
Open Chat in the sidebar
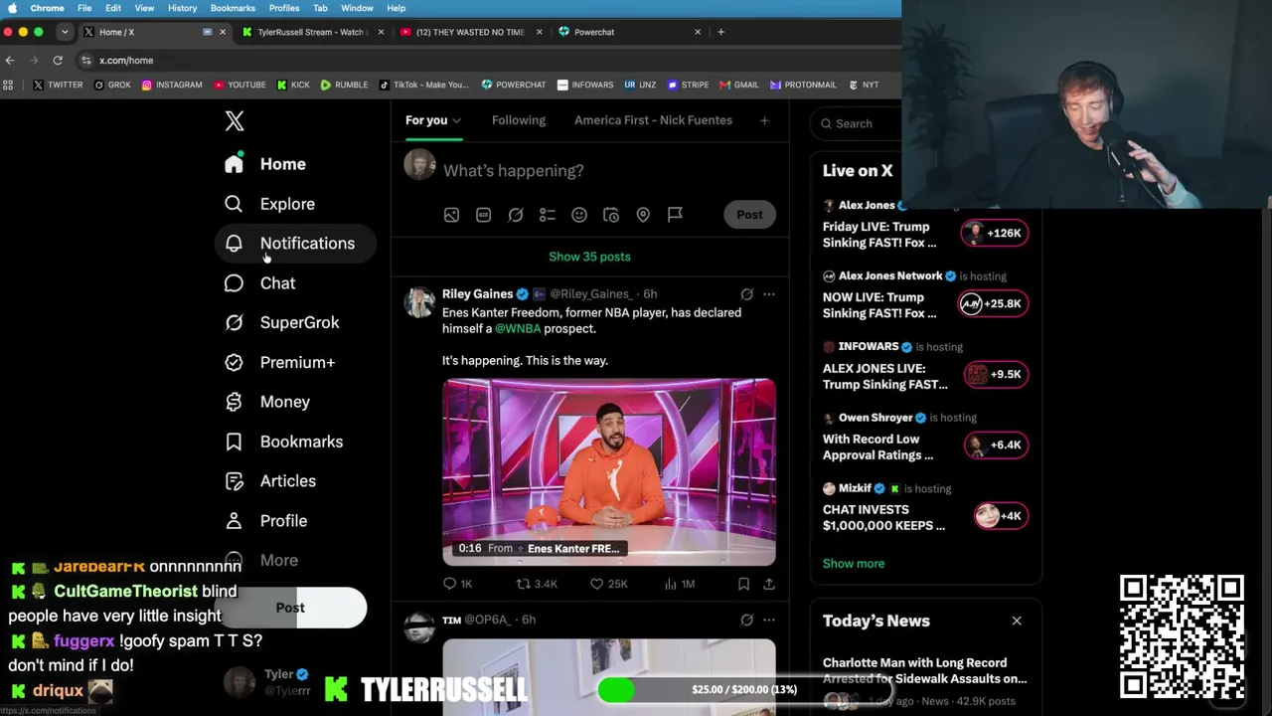click(x=259, y=283)
